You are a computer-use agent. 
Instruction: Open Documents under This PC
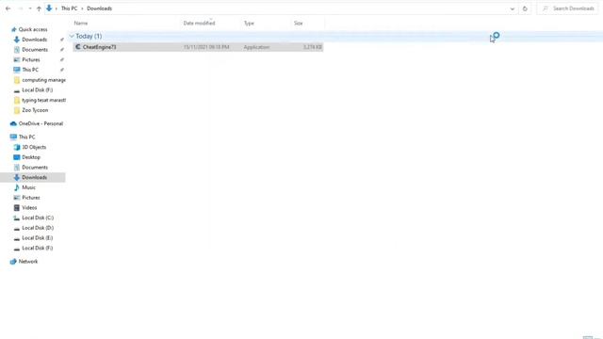(x=35, y=168)
